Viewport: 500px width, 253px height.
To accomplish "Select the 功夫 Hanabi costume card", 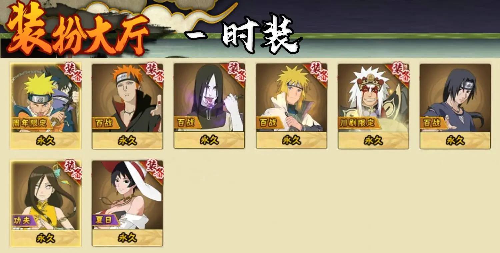I will point(45,203).
